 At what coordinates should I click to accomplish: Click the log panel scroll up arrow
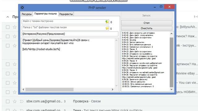(171, 34)
